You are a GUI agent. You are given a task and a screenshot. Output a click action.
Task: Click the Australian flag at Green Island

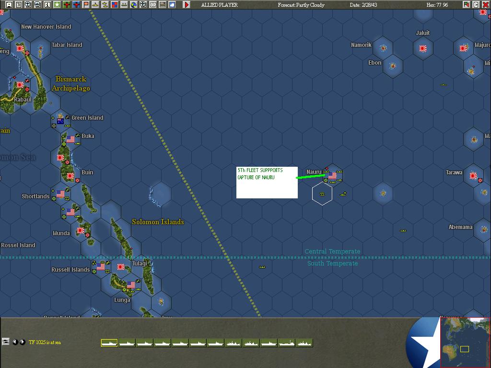(60, 121)
